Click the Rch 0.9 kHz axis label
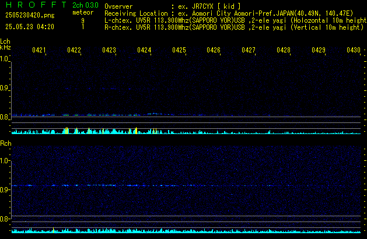This screenshot has width=367, height=239. 4,189
